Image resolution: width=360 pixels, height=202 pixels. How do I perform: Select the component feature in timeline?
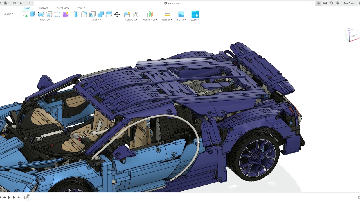click(26, 198)
